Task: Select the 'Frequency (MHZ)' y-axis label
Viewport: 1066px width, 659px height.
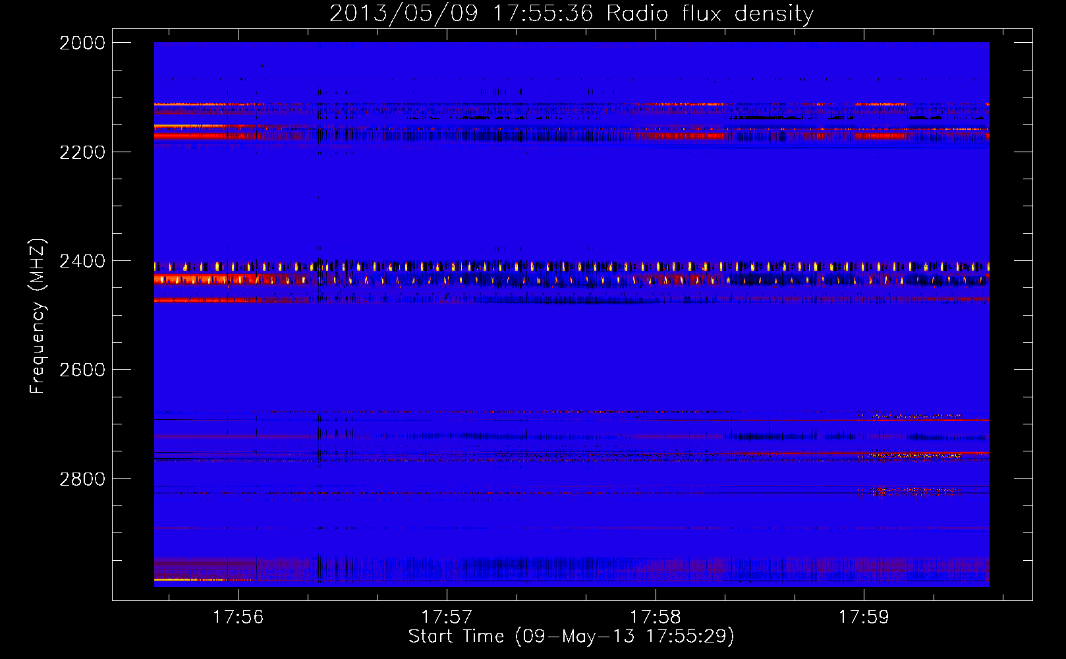Action: (38, 316)
